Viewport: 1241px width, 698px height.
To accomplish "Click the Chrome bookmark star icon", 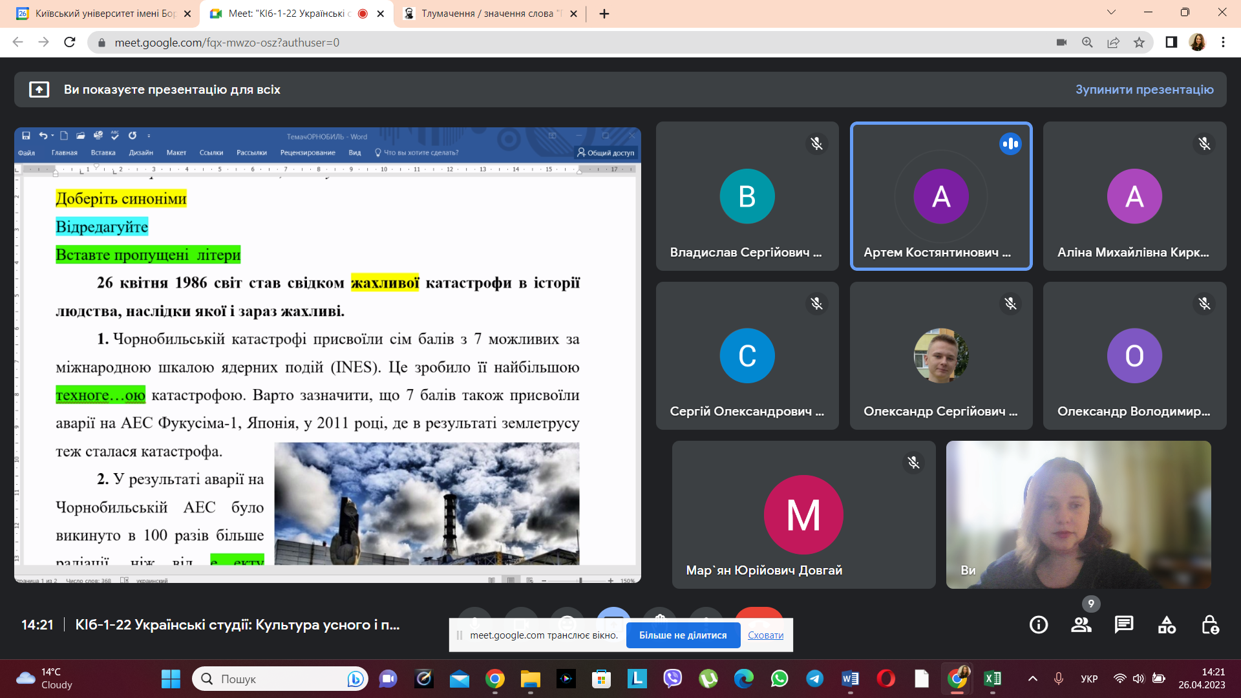I will pos(1139,43).
